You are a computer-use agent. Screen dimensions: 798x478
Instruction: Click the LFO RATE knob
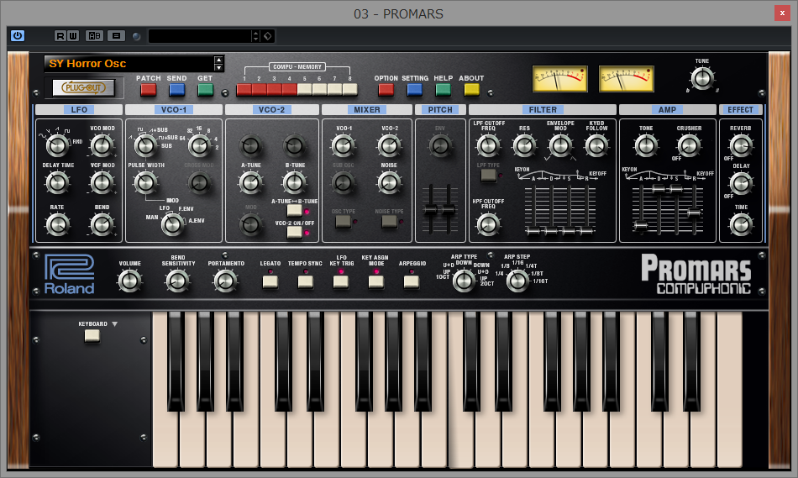tap(57, 224)
